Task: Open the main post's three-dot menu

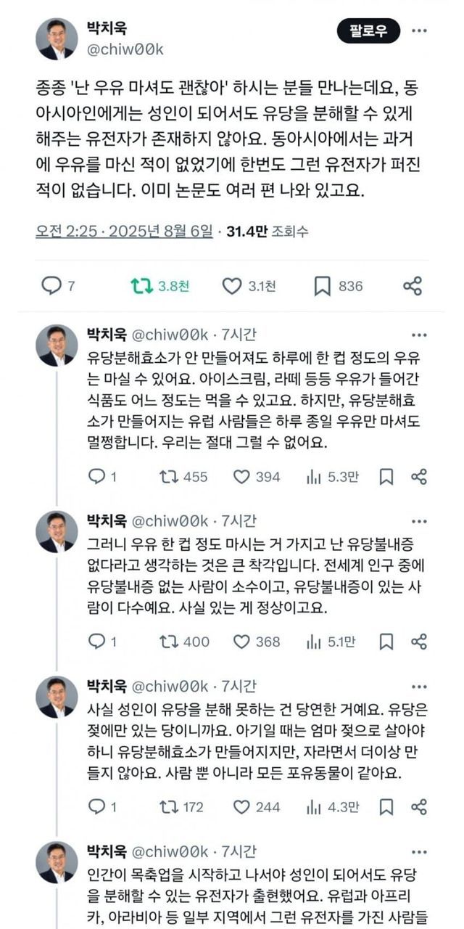Action: tap(419, 31)
